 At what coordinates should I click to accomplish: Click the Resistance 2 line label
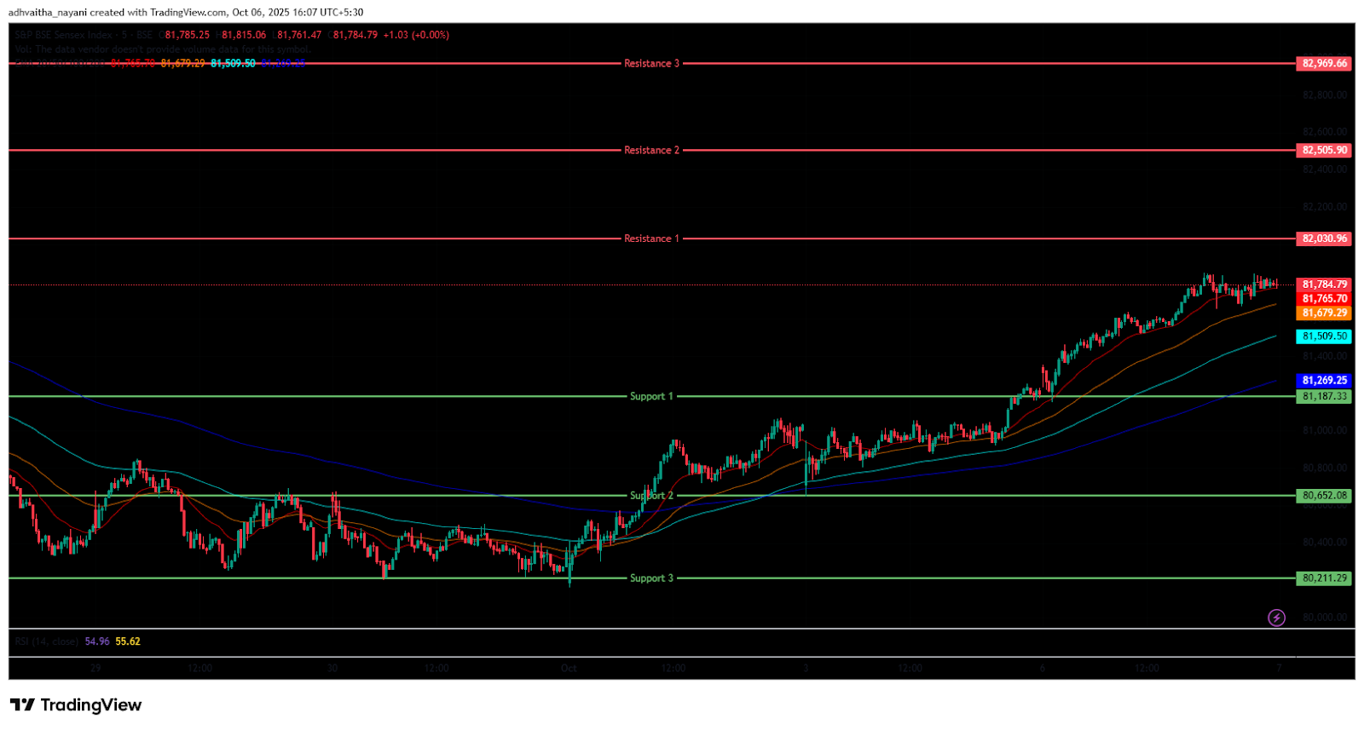(x=651, y=150)
